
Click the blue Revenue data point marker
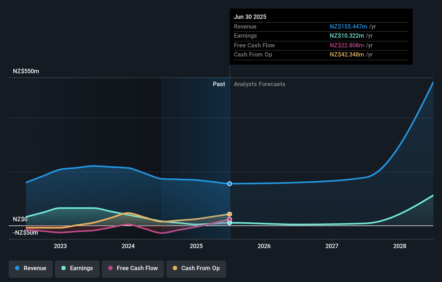click(x=229, y=184)
